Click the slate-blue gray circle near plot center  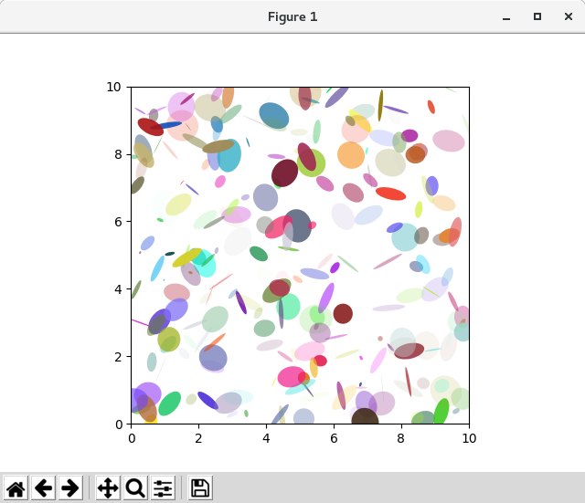coord(297,225)
